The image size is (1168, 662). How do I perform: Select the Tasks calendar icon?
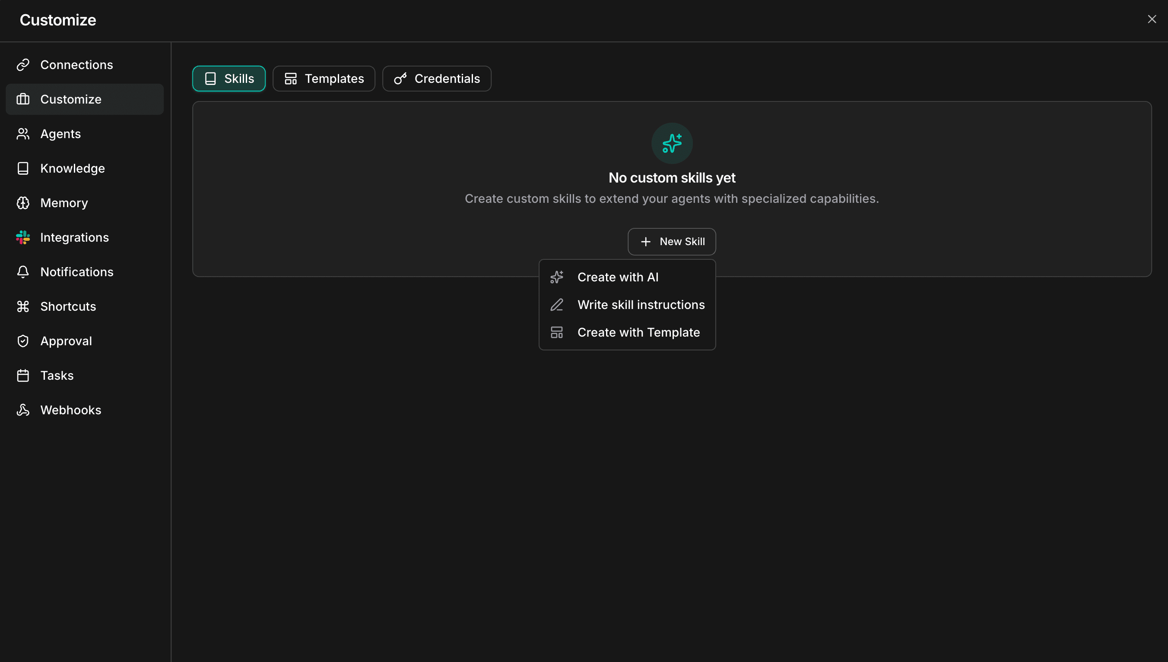click(24, 375)
